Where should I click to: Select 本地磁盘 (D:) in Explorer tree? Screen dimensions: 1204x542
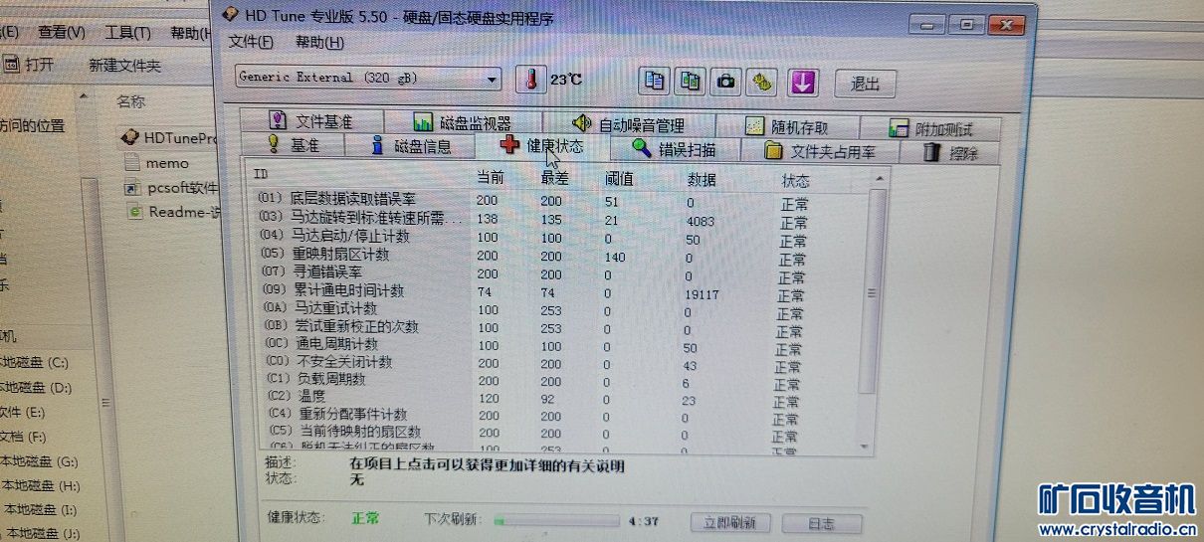click(36, 388)
